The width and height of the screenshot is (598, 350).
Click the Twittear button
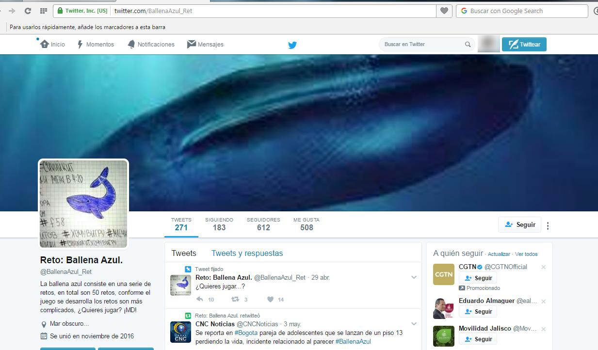pyautogui.click(x=524, y=44)
